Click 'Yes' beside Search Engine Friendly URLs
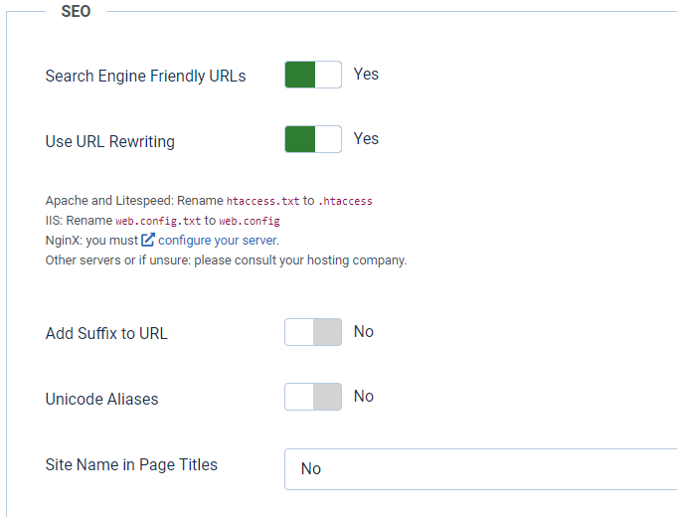Image resolution: width=677 pixels, height=517 pixels. (366, 75)
